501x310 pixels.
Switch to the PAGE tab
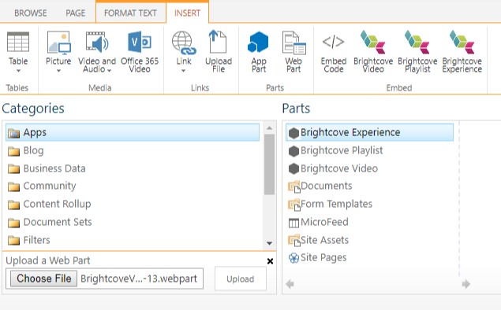[76, 13]
